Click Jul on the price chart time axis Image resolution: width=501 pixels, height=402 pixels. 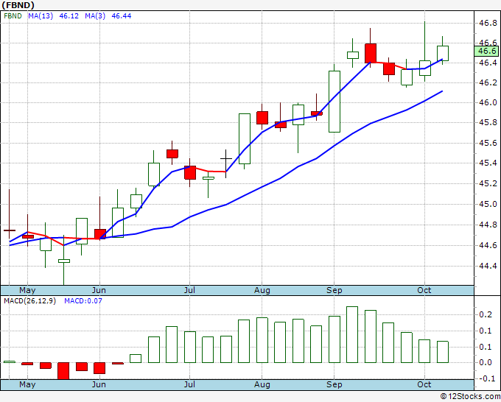[189, 290]
